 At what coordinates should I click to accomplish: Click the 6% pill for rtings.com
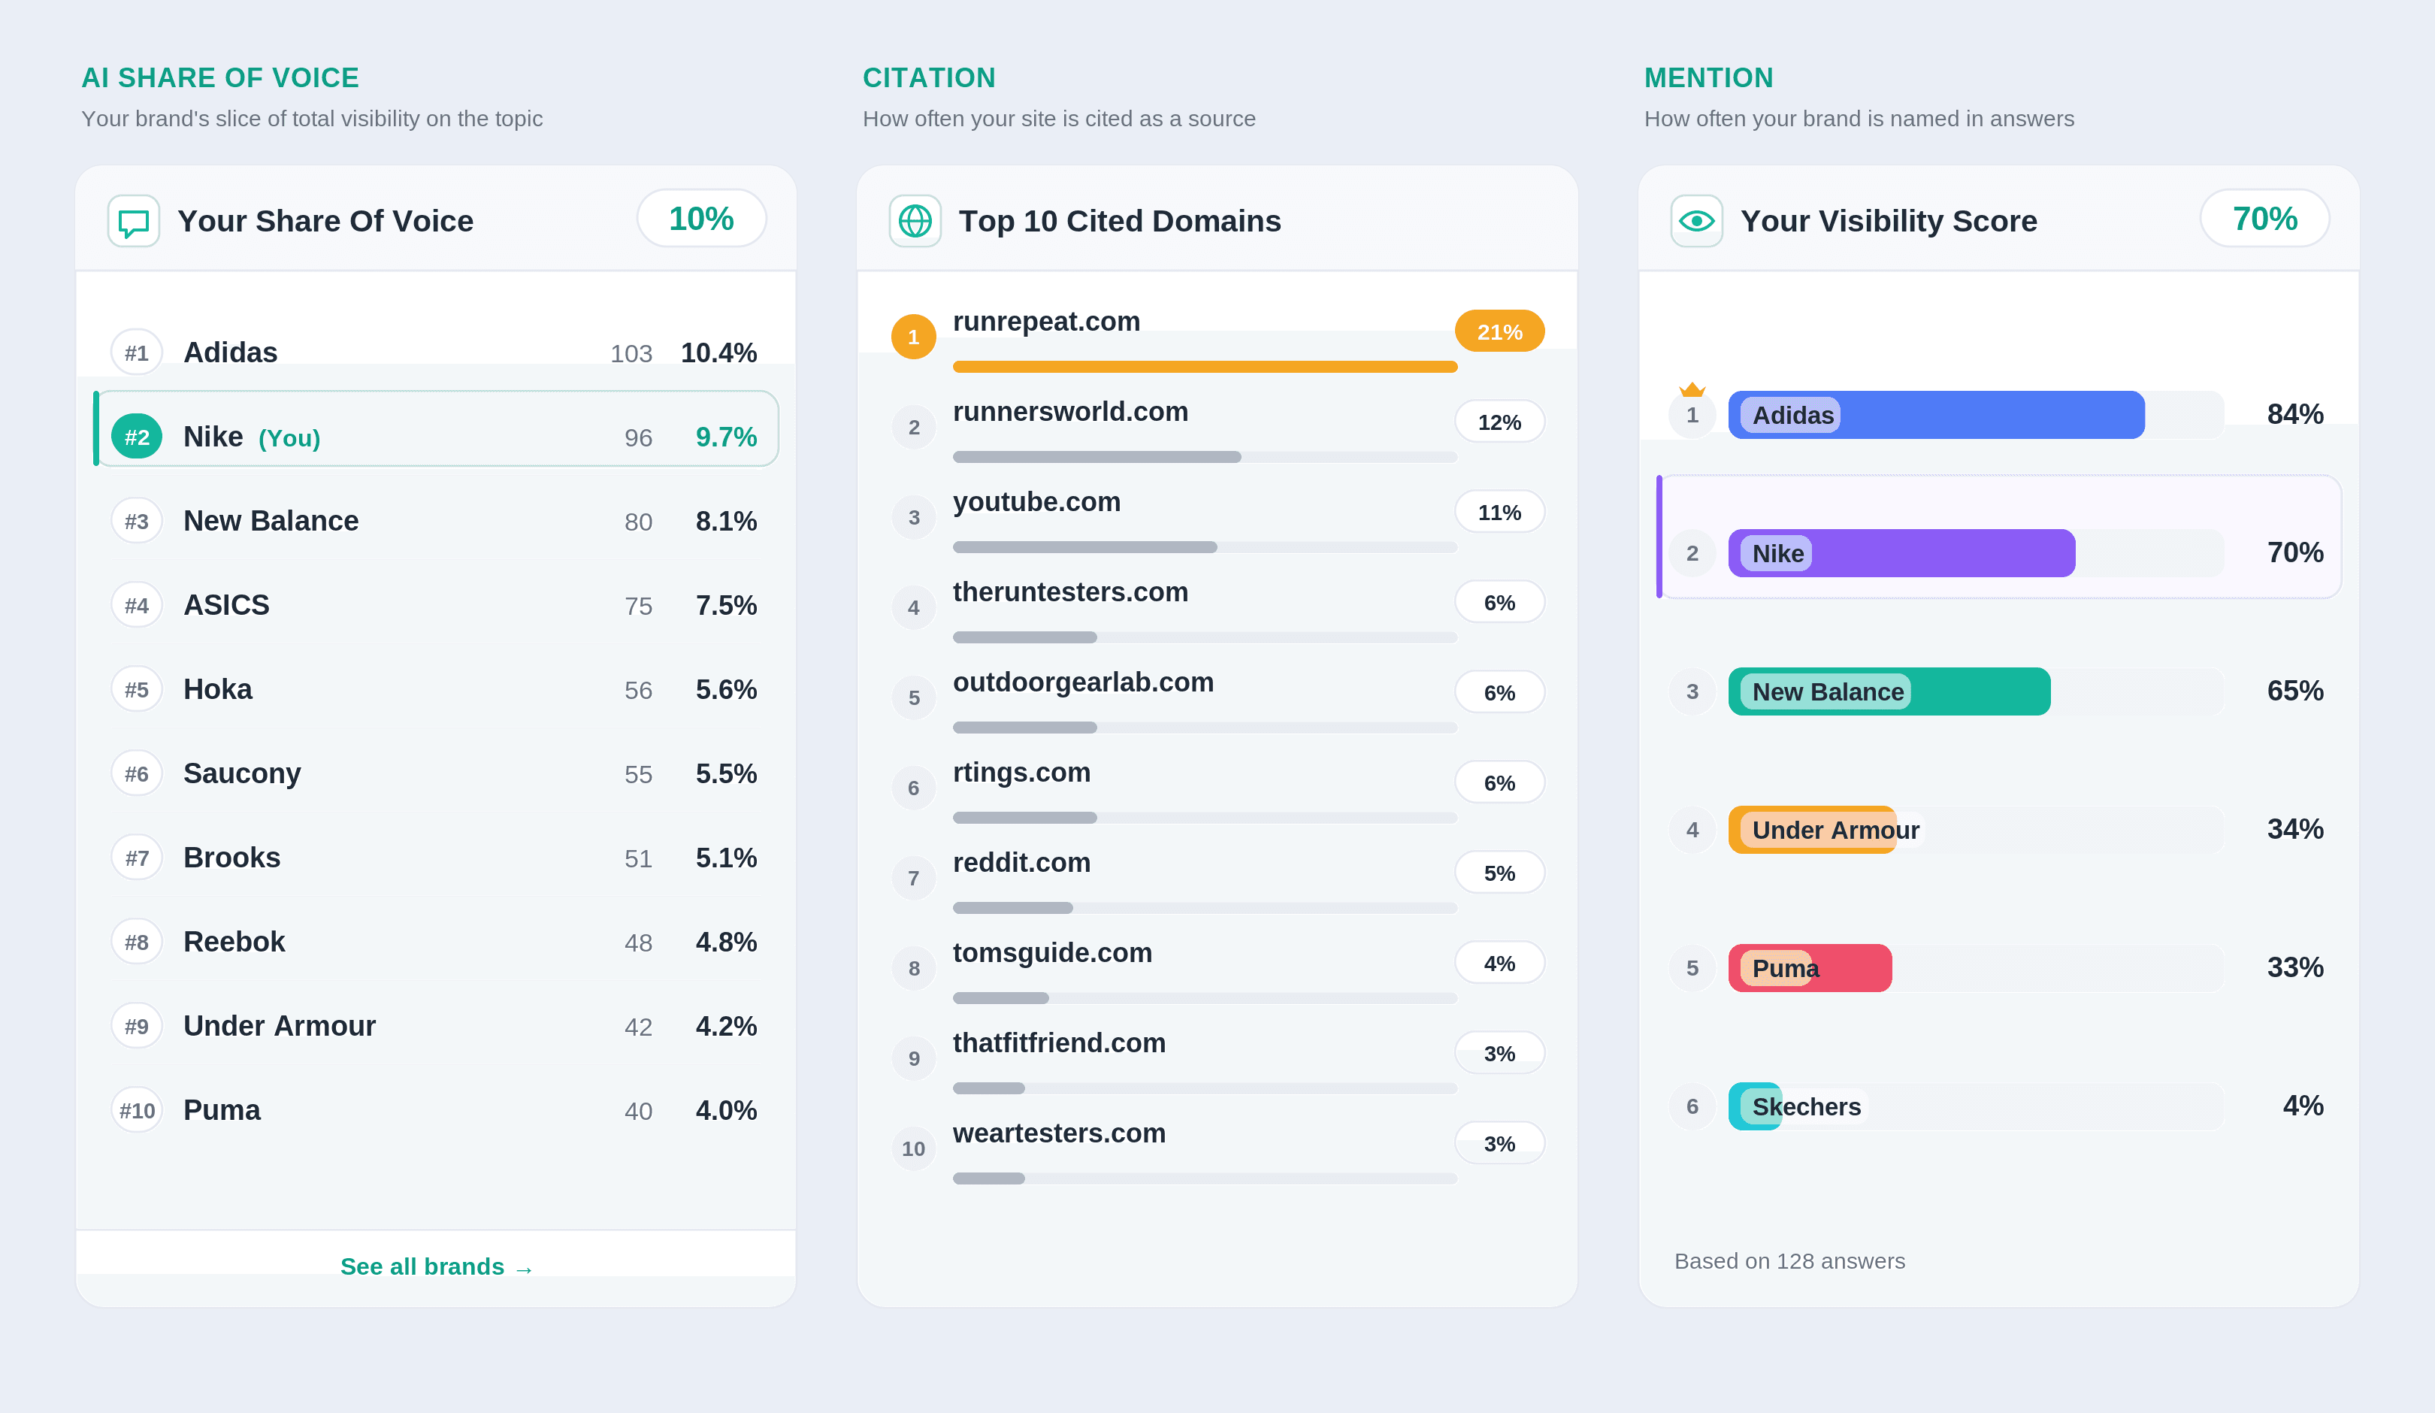coord(1499,783)
